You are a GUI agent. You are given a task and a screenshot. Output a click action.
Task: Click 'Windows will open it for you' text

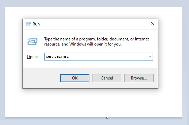(x=96, y=44)
